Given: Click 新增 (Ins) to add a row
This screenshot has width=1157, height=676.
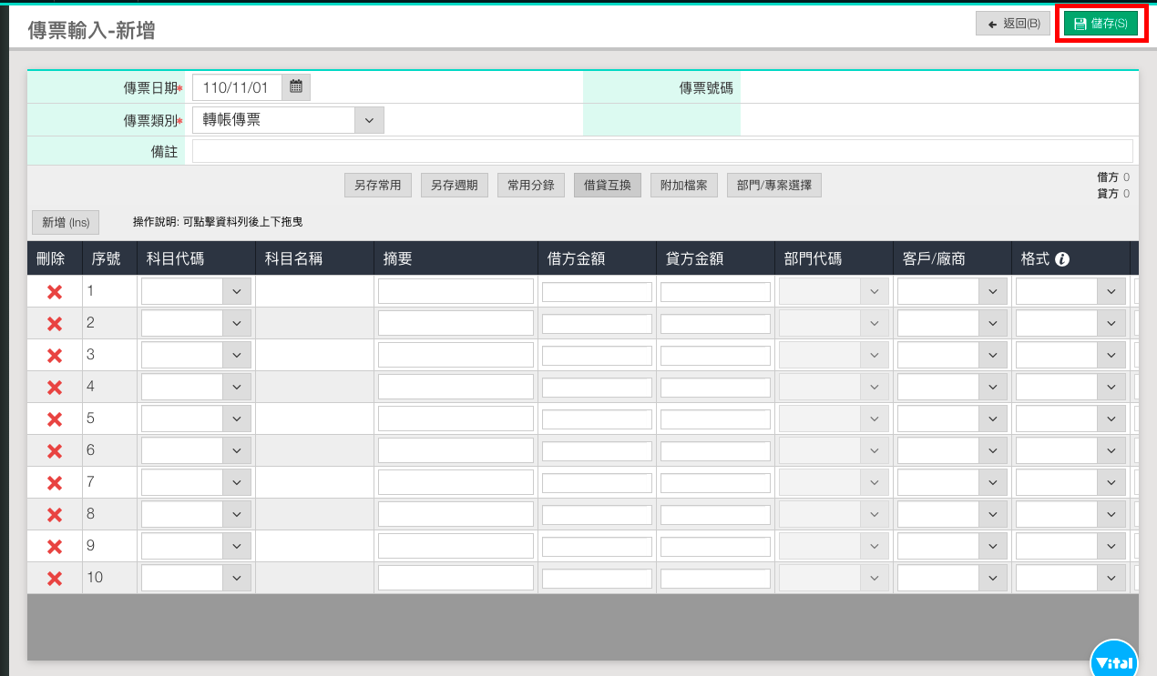Looking at the screenshot, I should pyautogui.click(x=66, y=222).
